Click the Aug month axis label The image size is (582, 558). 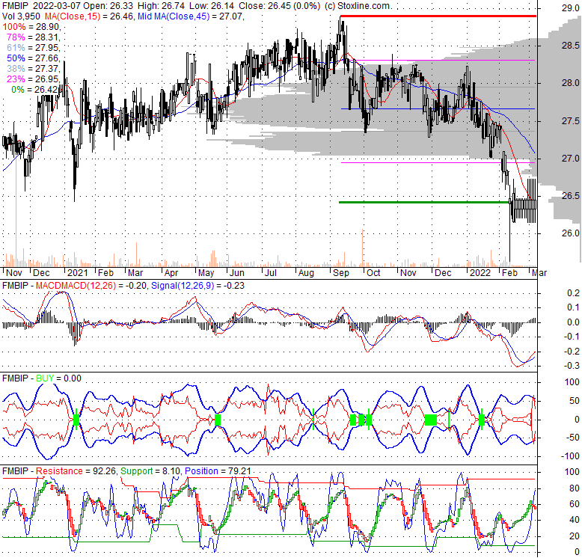pos(306,273)
